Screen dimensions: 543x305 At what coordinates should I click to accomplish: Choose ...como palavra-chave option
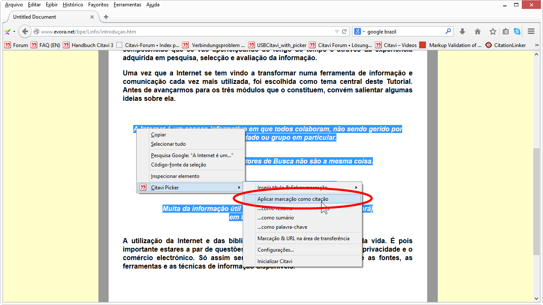click(302, 227)
